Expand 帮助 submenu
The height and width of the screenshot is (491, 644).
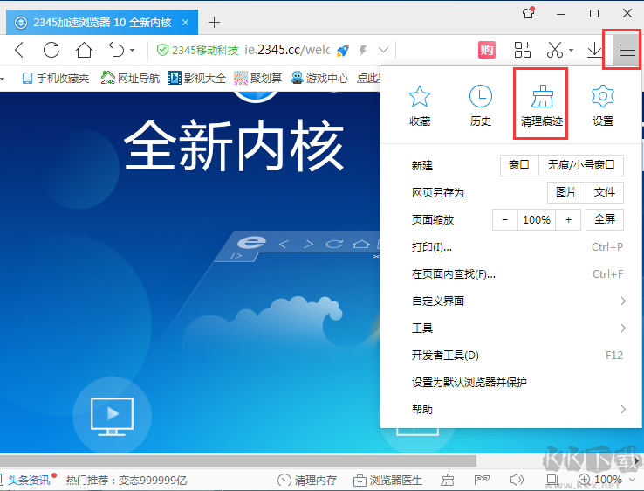click(511, 410)
